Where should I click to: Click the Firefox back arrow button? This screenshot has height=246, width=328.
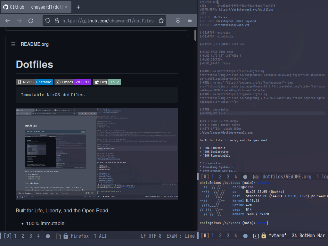[x=8, y=21]
